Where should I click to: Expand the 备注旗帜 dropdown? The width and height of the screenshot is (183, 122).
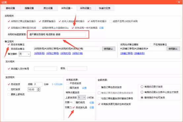(25, 54)
